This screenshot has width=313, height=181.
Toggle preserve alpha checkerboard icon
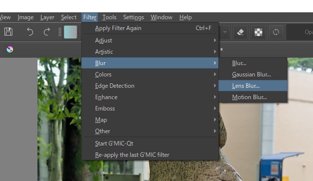(258, 32)
